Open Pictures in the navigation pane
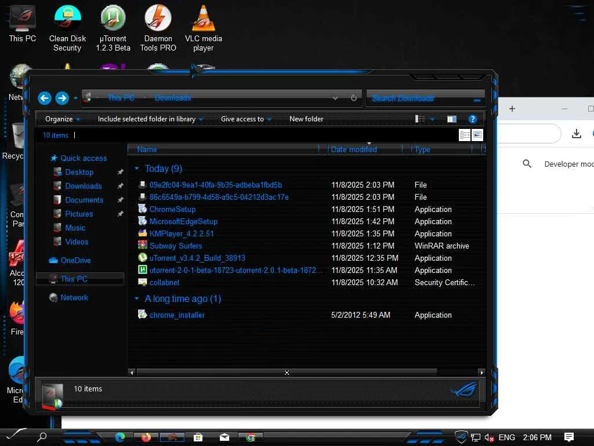594x446 pixels. point(79,214)
